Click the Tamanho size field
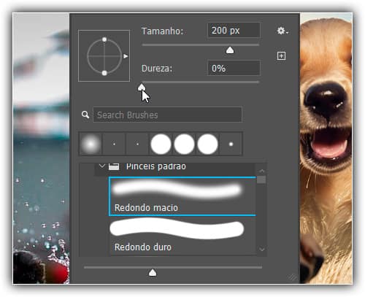 point(234,31)
